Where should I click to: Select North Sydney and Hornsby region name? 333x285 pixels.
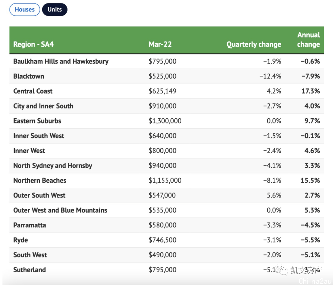point(53,165)
